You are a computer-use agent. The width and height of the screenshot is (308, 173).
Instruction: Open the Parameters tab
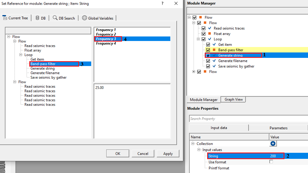[278, 128]
